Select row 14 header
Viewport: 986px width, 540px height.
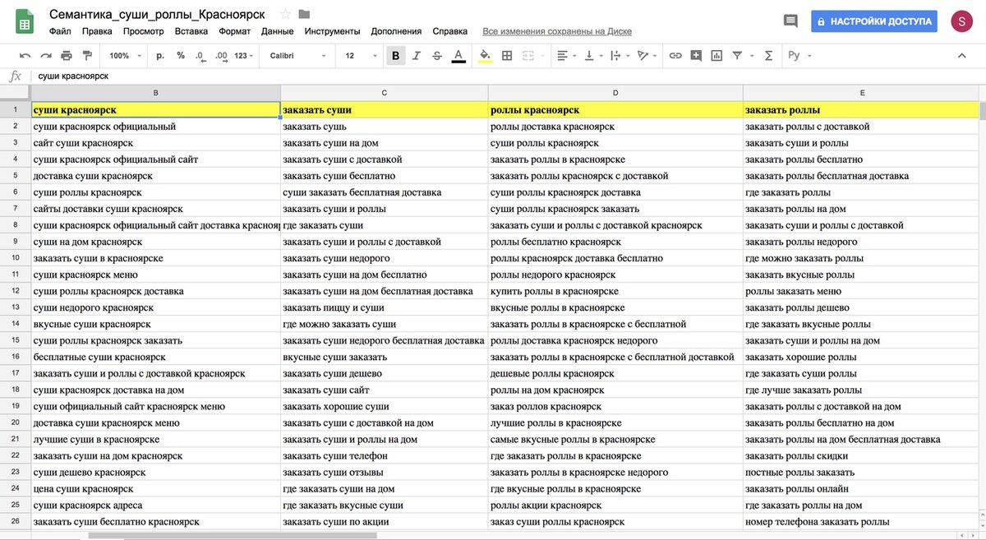[16, 324]
